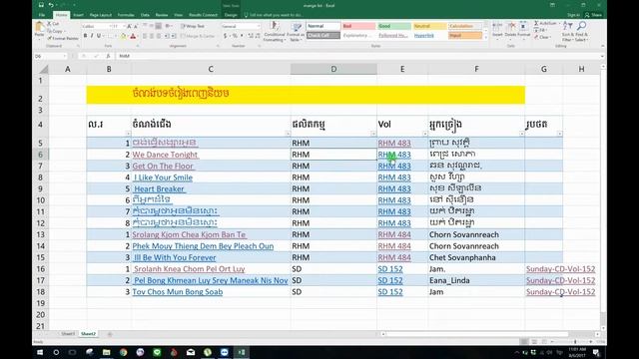Open the Heart Breaker hyperlink

coord(160,188)
